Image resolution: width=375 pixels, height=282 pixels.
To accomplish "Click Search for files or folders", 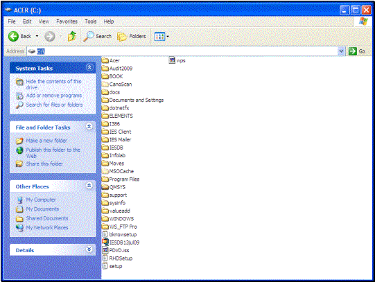I will (54, 105).
